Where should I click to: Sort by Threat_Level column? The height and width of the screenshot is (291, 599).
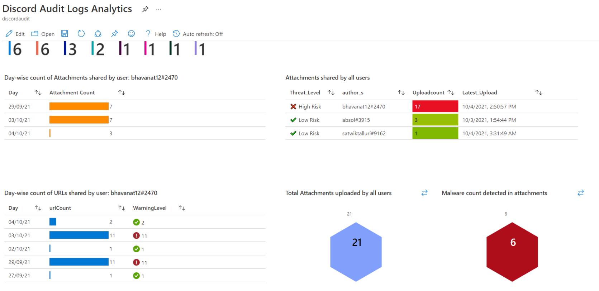pos(331,92)
